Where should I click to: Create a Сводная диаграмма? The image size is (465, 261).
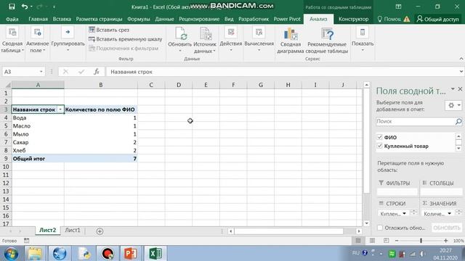(291, 41)
